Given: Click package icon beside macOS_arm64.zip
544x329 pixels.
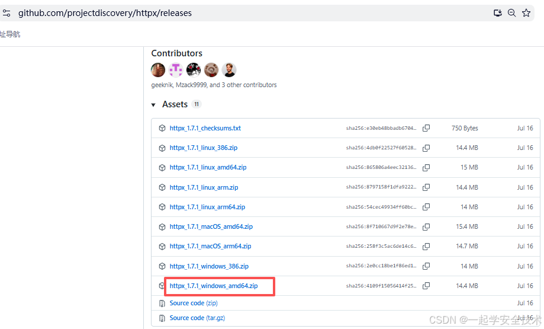Looking at the screenshot, I should point(162,247).
